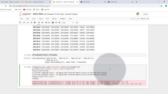The height and width of the screenshot is (94, 168).
Task: Cut selected cells with scissors icon
Action: (x=28, y=23)
